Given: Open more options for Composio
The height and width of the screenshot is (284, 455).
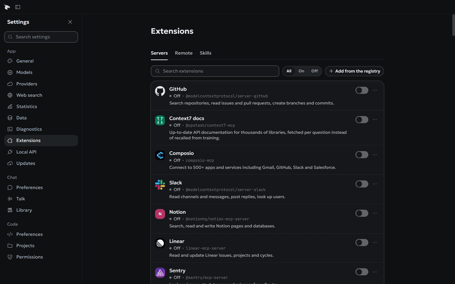Looking at the screenshot, I should (375, 155).
